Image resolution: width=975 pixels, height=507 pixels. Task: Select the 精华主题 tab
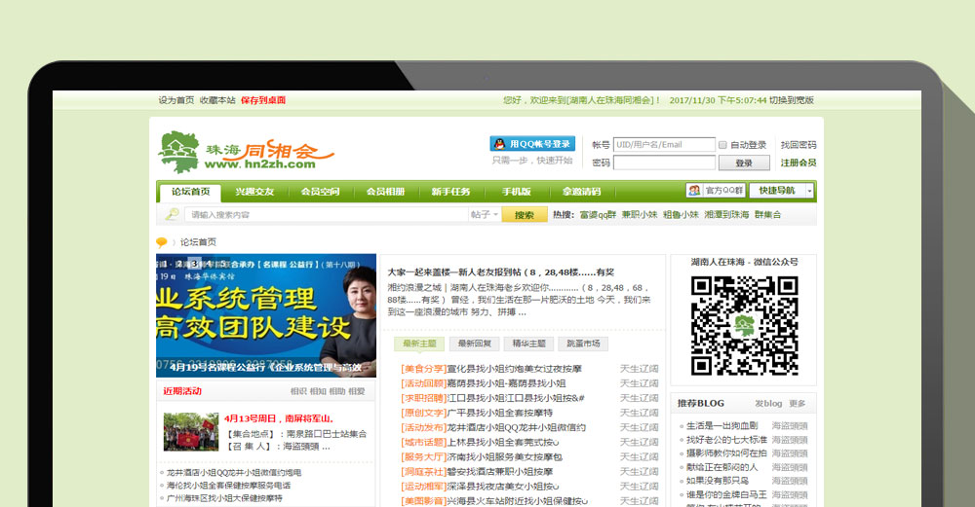[529, 344]
